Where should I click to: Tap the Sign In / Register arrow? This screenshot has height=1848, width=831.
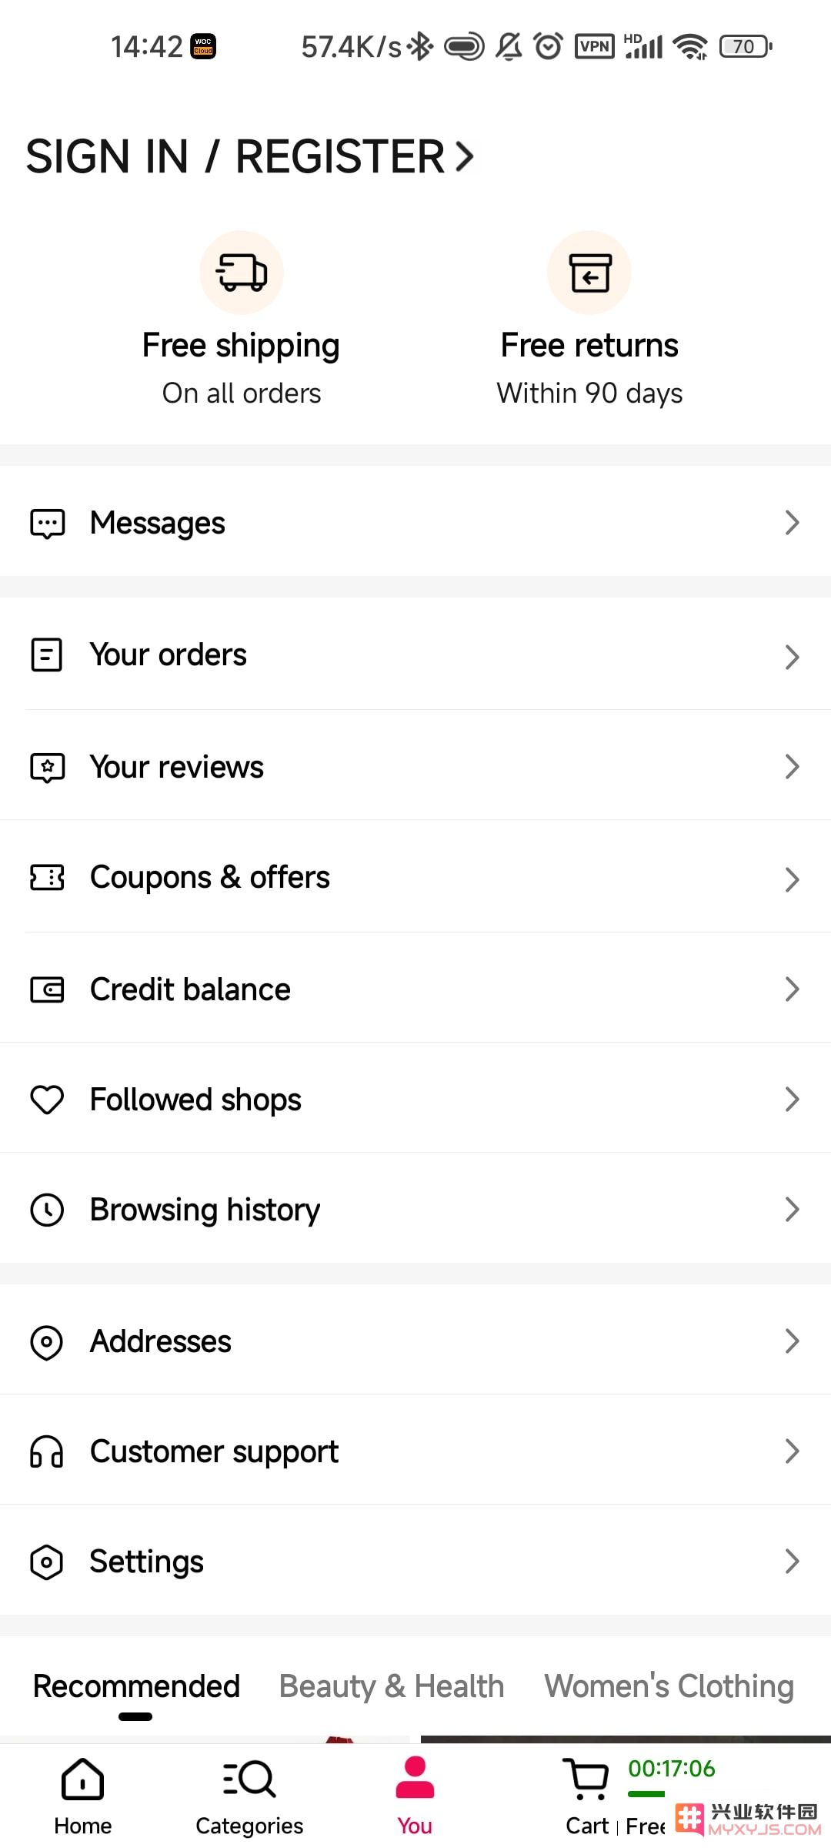point(464,156)
